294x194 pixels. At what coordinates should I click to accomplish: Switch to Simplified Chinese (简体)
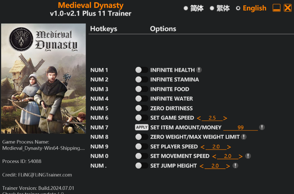(186, 8)
